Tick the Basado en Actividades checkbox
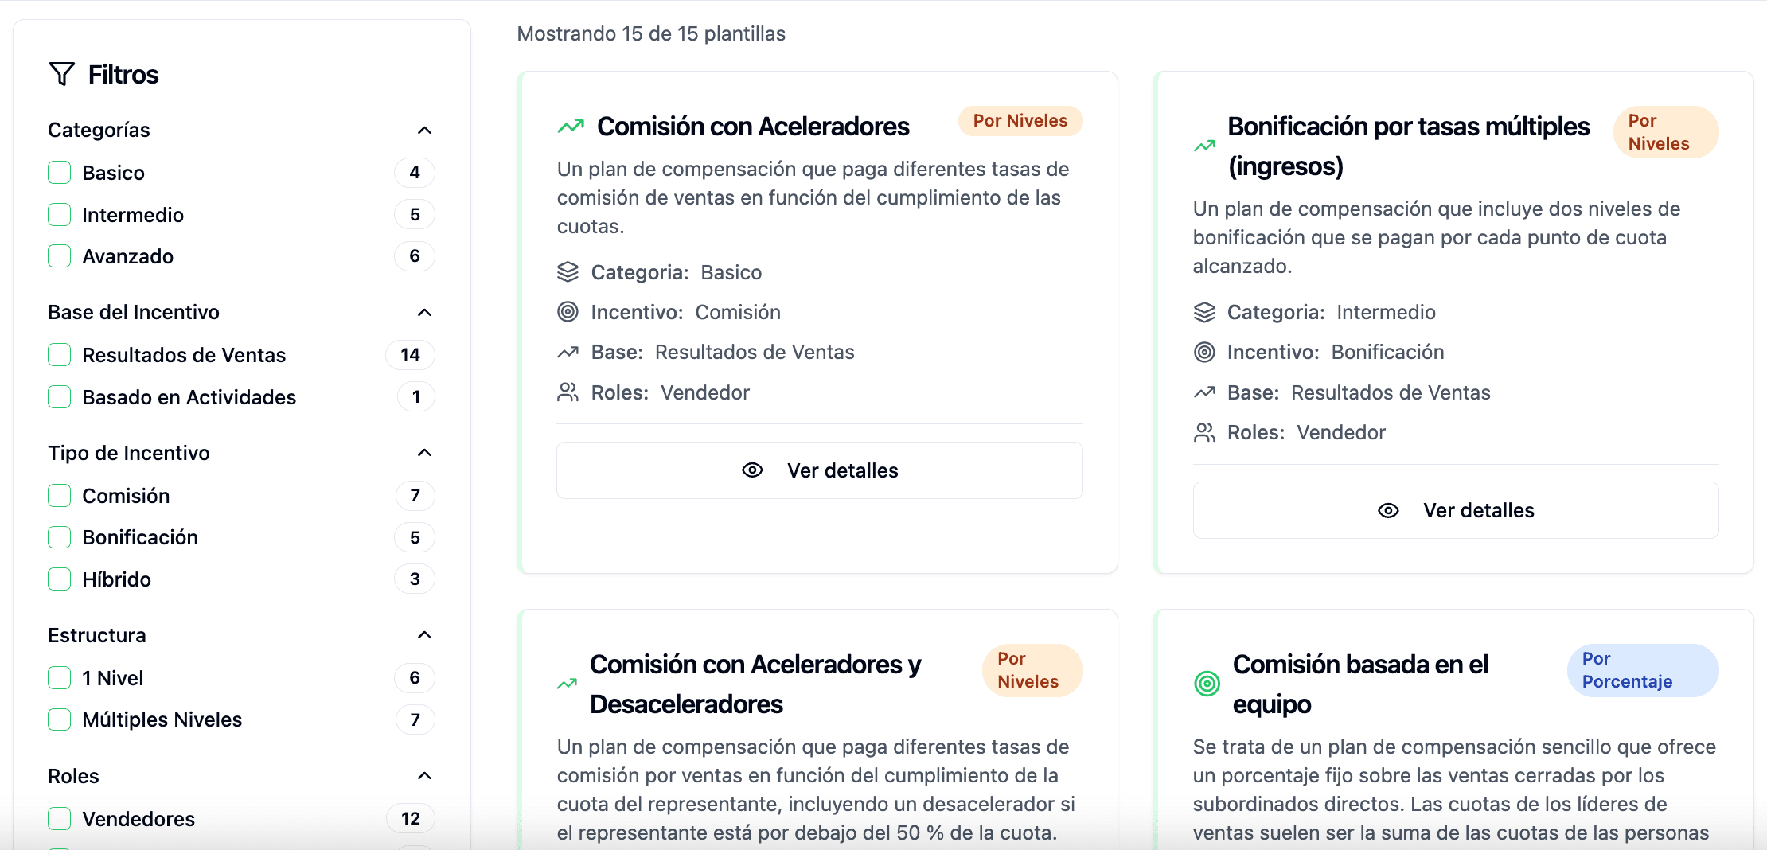The height and width of the screenshot is (850, 1767). [60, 397]
